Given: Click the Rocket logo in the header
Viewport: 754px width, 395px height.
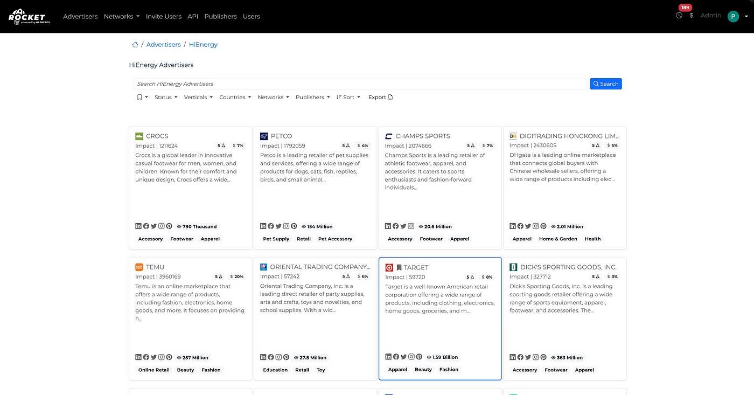Looking at the screenshot, I should click(x=29, y=16).
